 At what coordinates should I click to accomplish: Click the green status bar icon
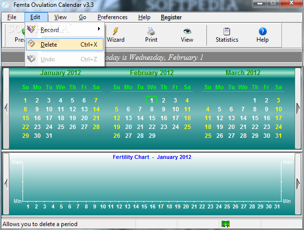[x=226, y=224]
